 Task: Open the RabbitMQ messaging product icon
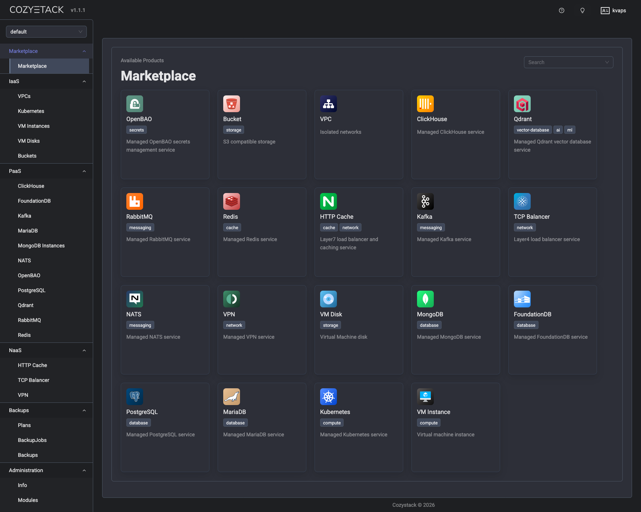[x=135, y=201]
